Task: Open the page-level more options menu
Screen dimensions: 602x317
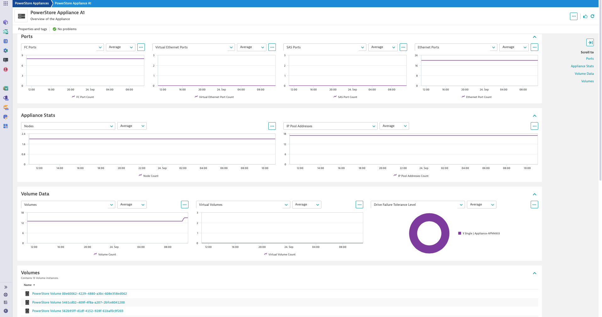Action: click(x=574, y=16)
